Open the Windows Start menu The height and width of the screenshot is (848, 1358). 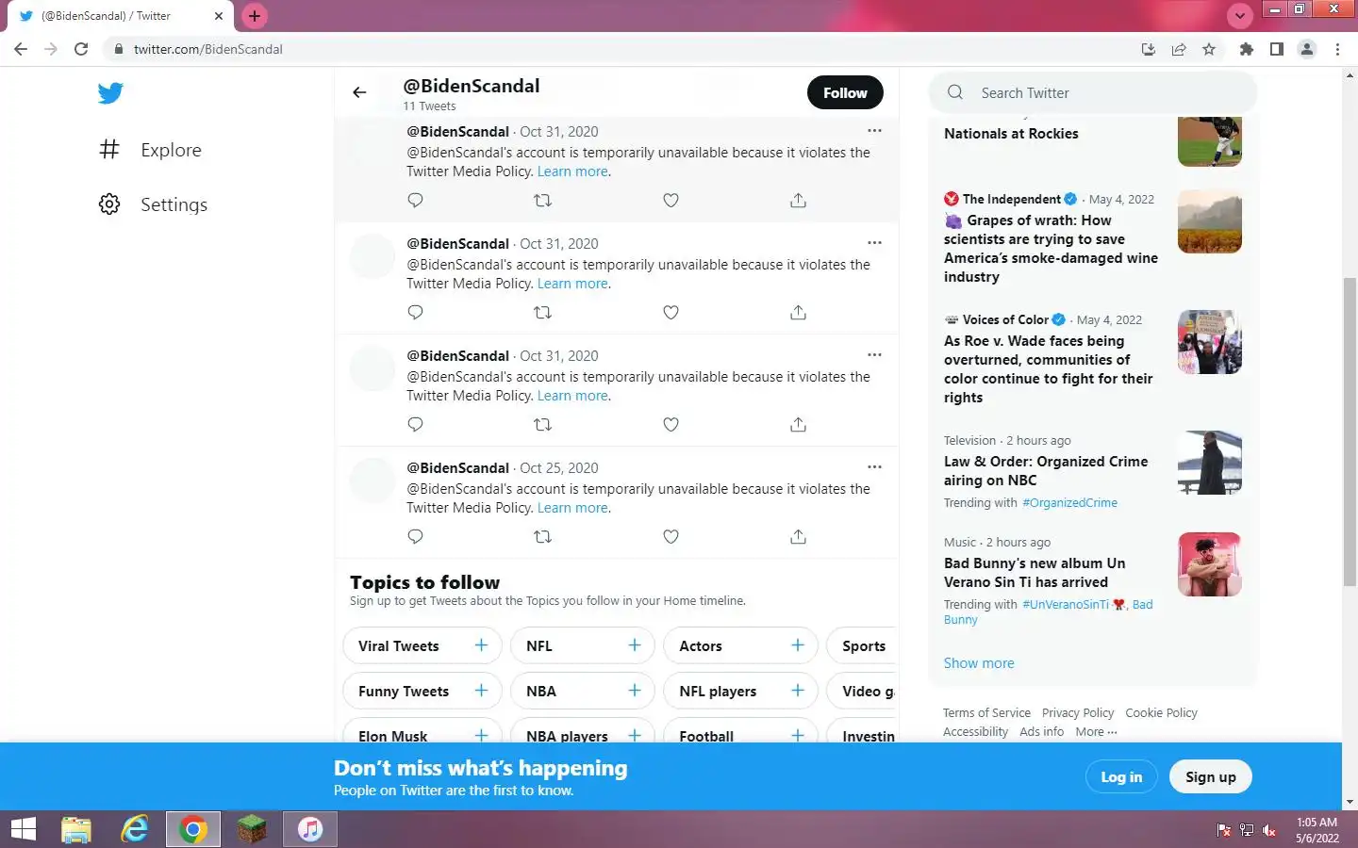(x=24, y=829)
